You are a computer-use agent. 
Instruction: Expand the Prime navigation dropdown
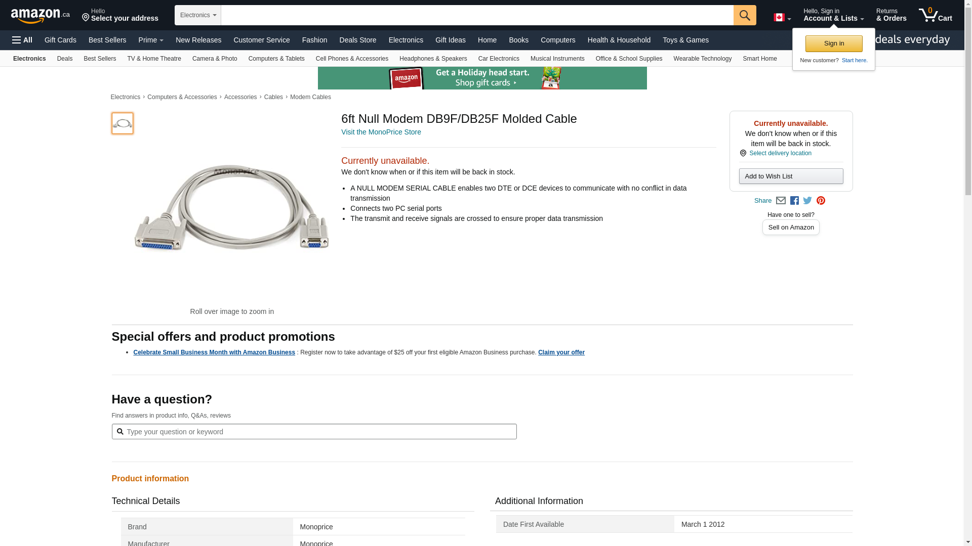coord(151,40)
